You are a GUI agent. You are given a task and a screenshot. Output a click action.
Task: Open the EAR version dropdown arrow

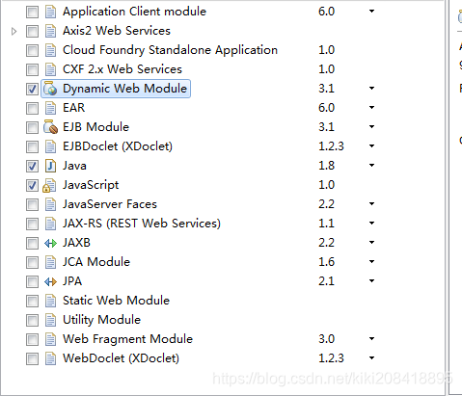coord(371,107)
